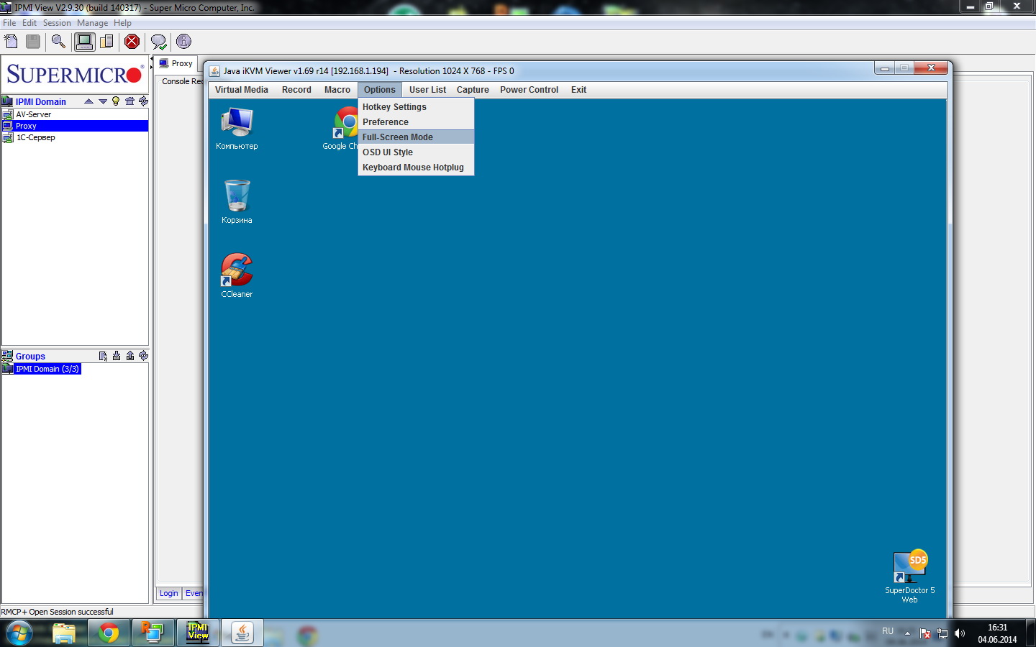Open the Virtual Media dropdown menu

pos(241,90)
